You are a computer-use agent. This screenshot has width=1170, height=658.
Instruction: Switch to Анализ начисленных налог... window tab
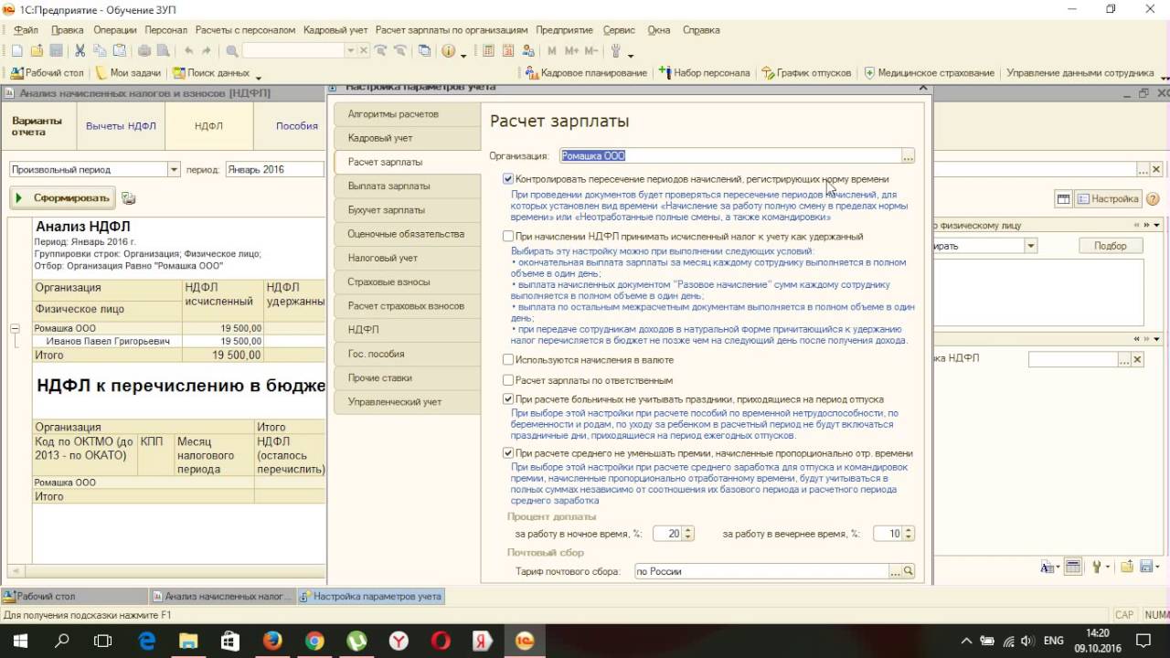click(223, 596)
